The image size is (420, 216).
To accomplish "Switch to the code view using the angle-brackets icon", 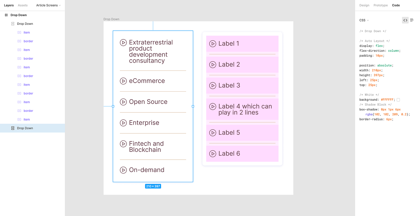I will pyautogui.click(x=405, y=20).
